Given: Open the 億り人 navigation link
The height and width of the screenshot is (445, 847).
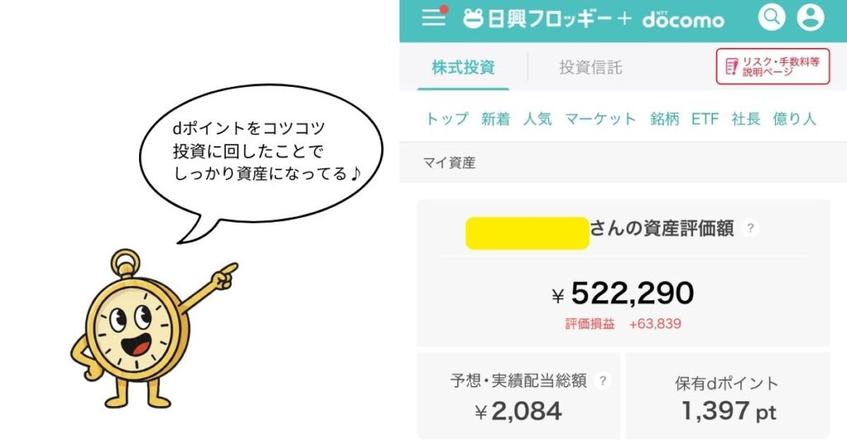Looking at the screenshot, I should point(794,119).
